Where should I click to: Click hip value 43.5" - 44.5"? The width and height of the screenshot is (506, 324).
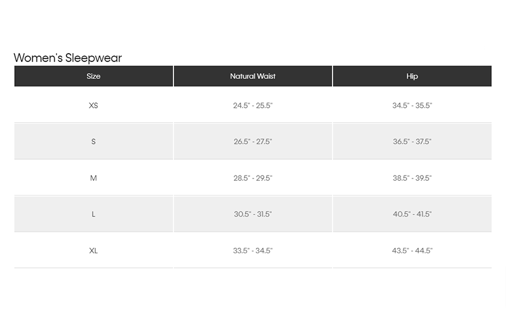coord(412,250)
